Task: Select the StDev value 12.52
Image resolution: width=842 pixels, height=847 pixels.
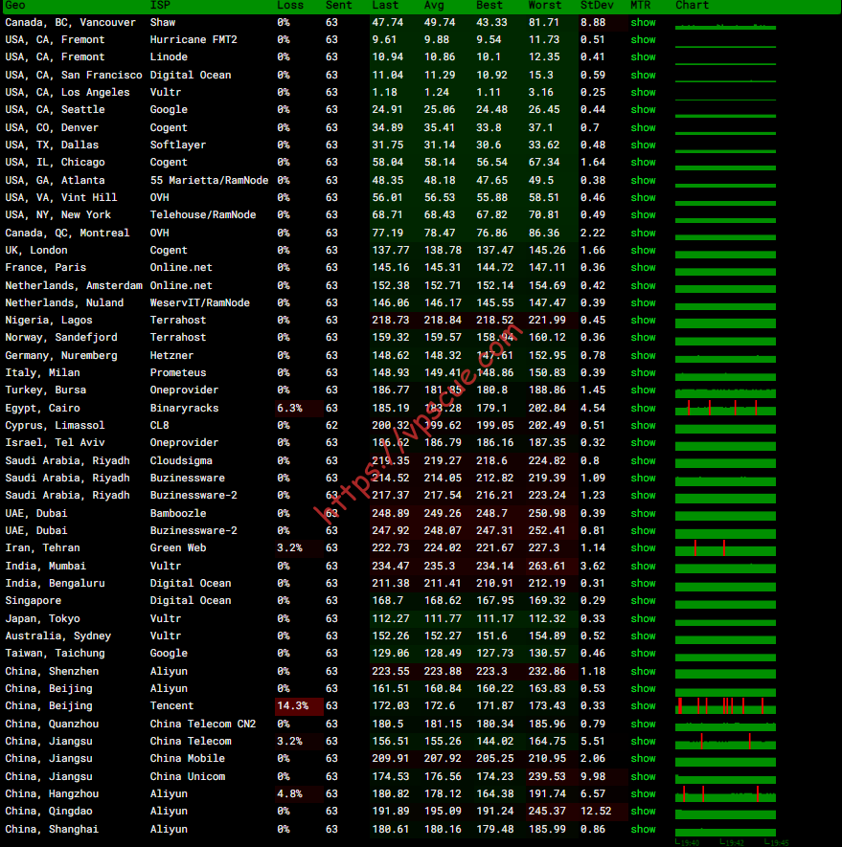Action: coord(596,812)
